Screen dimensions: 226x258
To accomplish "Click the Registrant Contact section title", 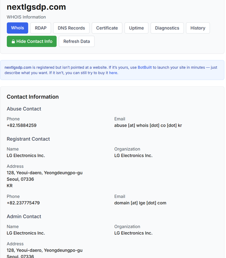I will click(x=28, y=139).
